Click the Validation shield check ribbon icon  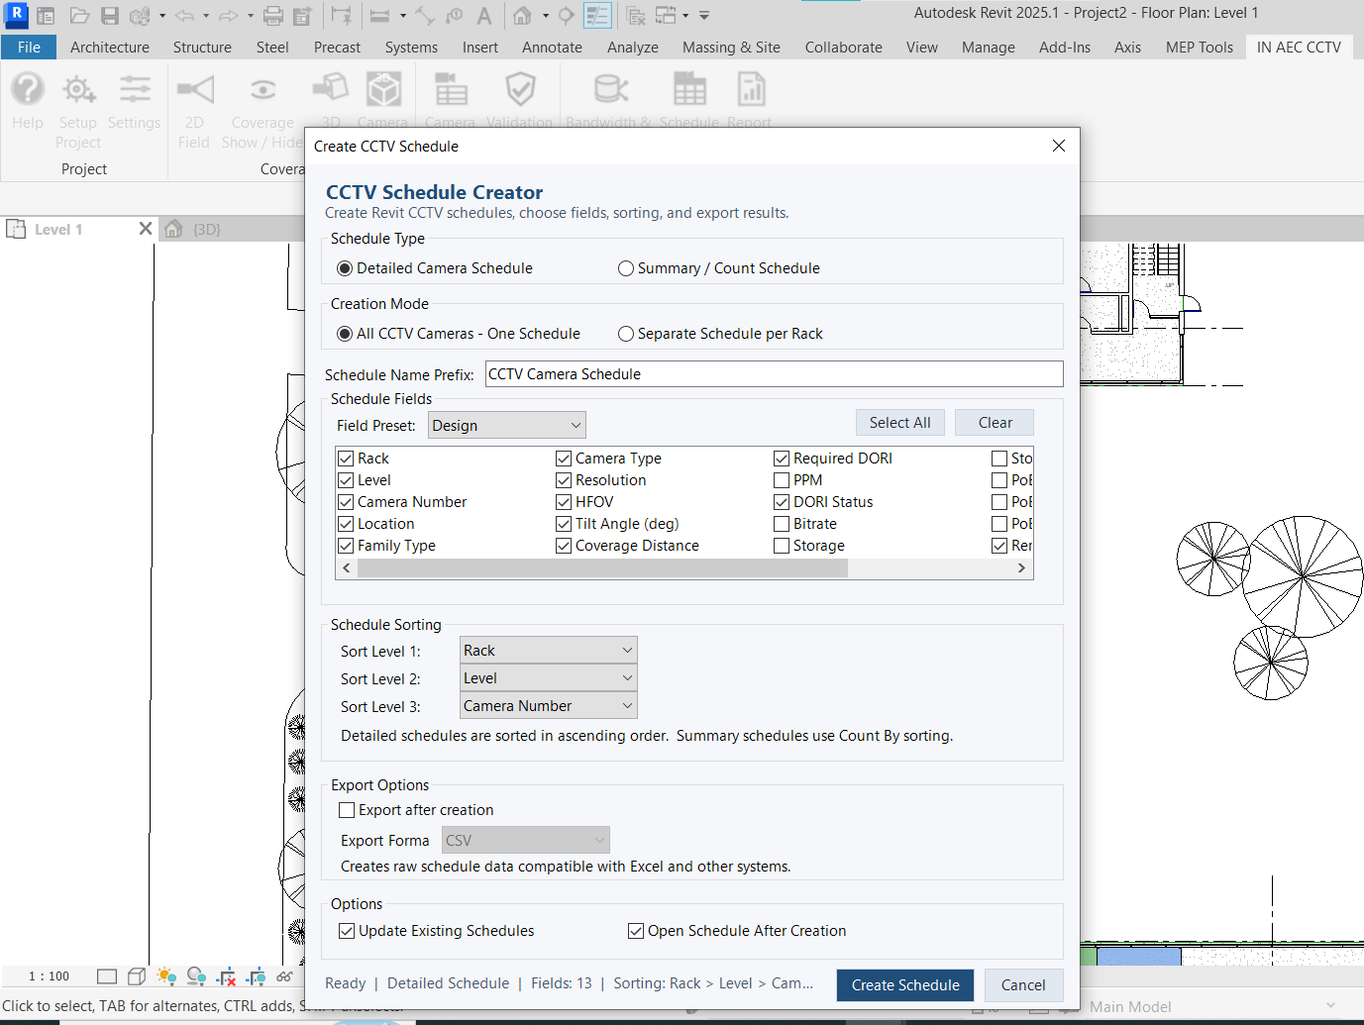tap(520, 90)
